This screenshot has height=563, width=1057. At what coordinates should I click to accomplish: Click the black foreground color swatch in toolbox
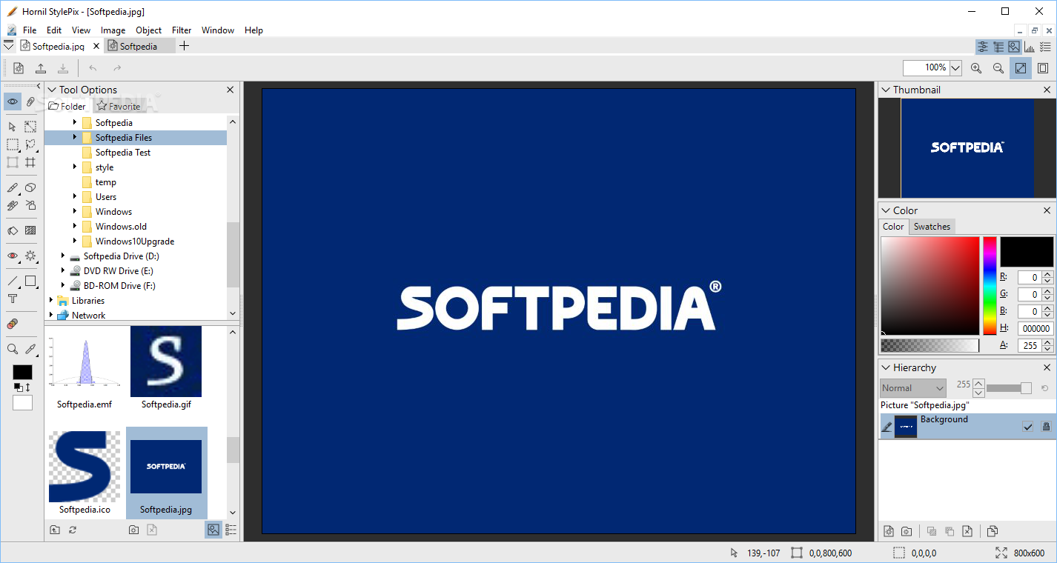pos(22,372)
